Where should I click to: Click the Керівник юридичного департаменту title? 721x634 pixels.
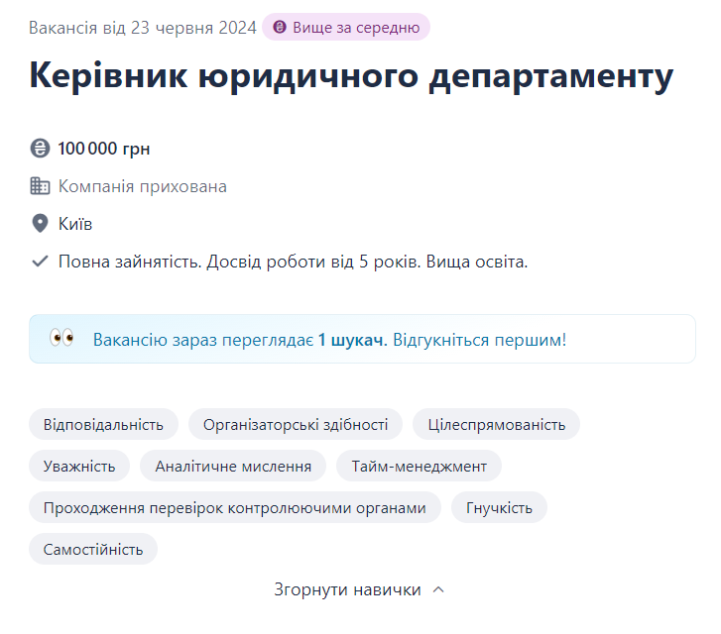(x=351, y=77)
